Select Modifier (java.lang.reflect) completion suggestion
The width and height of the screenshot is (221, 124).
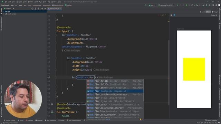(x=115, y=98)
